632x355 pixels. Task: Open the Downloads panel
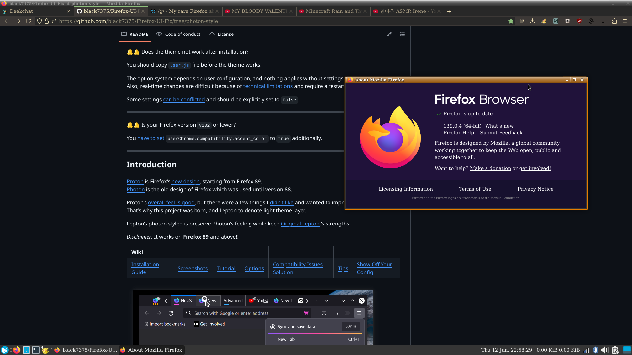click(532, 21)
